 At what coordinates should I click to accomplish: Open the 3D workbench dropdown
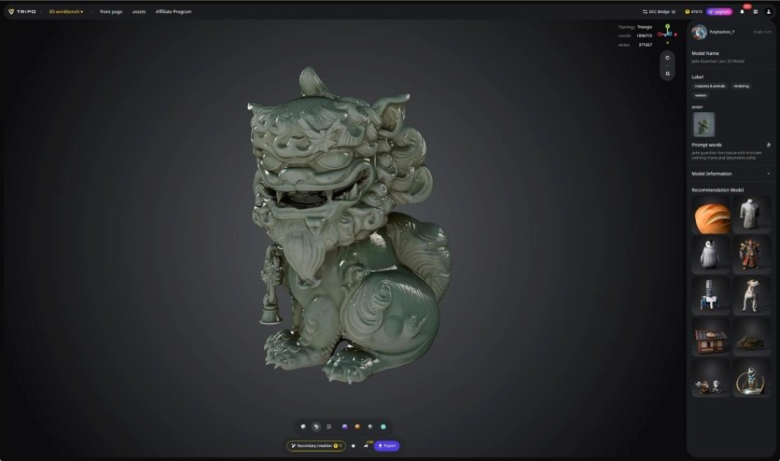65,11
